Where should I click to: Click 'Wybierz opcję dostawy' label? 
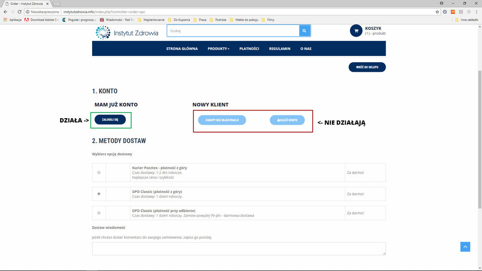click(112, 154)
